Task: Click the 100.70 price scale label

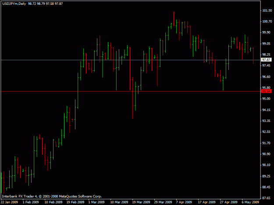Action: tap(267, 21)
